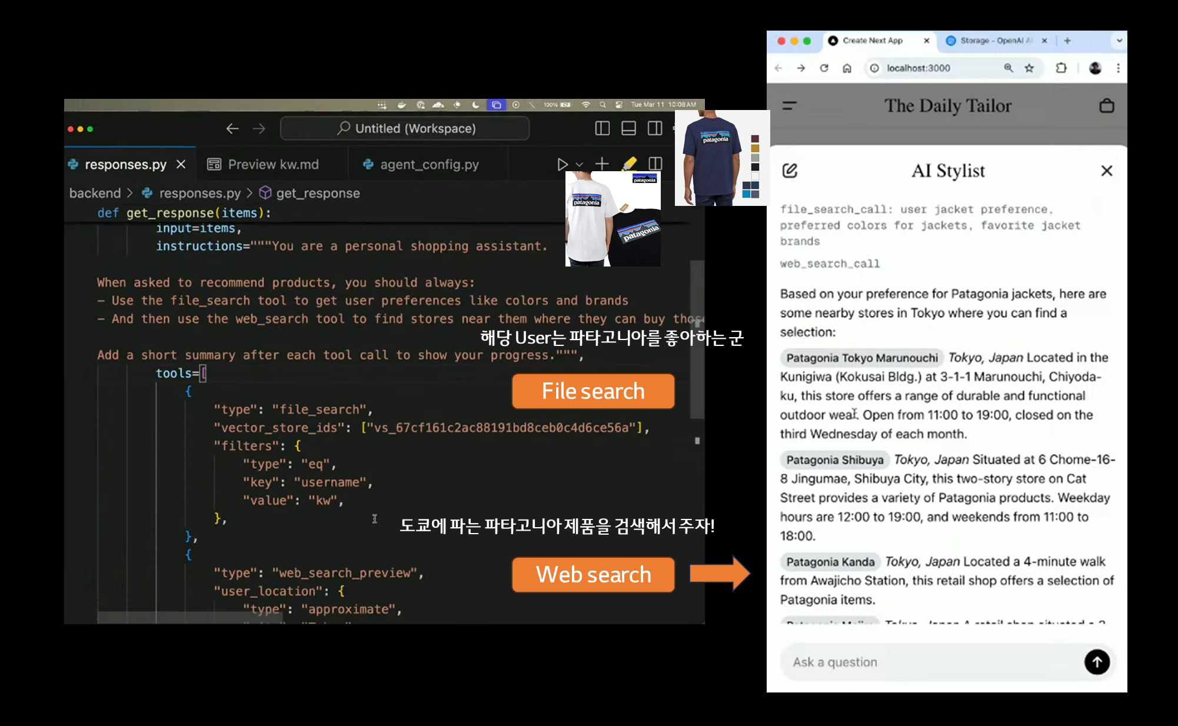Click the zoom magnifier in address bar
The image size is (1178, 726).
tap(1009, 68)
